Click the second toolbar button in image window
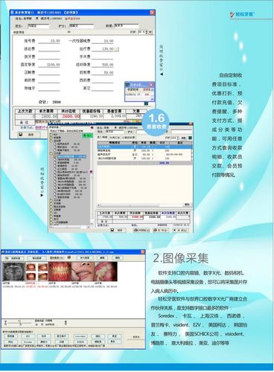 [37, 258]
